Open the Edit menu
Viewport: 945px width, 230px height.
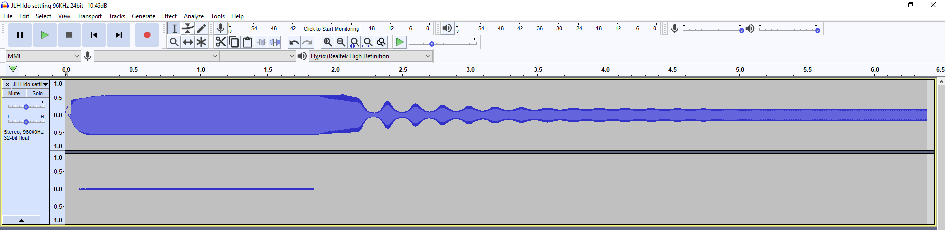point(24,16)
